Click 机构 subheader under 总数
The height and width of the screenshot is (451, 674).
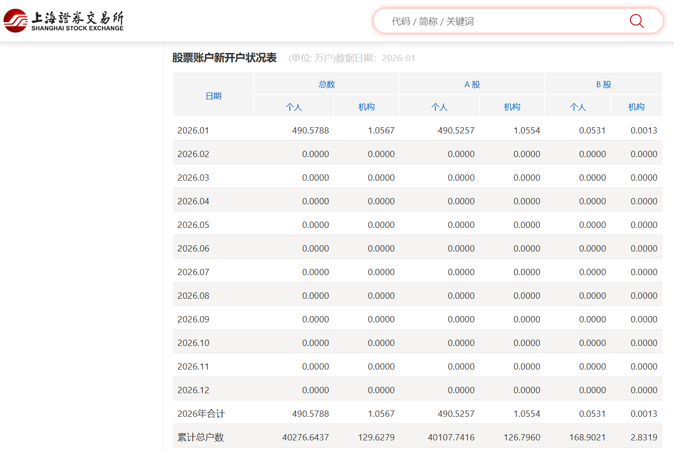pyautogui.click(x=366, y=107)
